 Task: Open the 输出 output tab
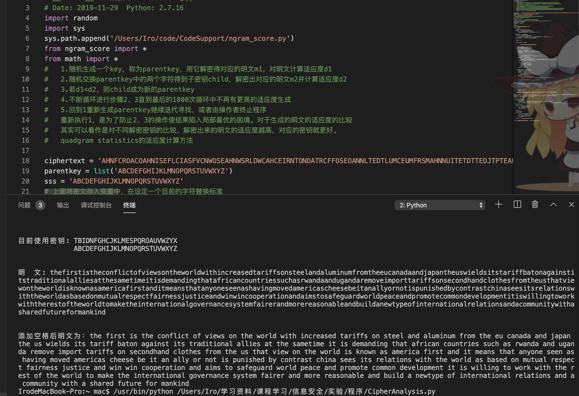point(63,205)
